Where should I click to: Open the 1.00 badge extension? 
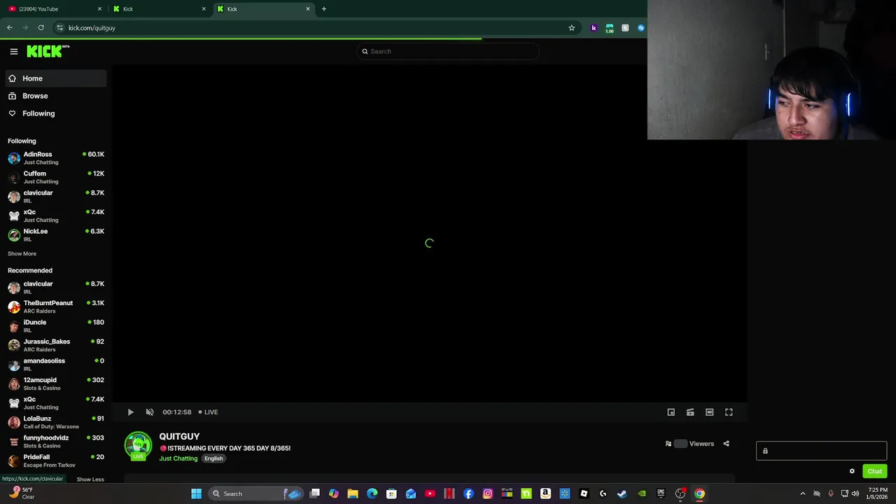(610, 28)
